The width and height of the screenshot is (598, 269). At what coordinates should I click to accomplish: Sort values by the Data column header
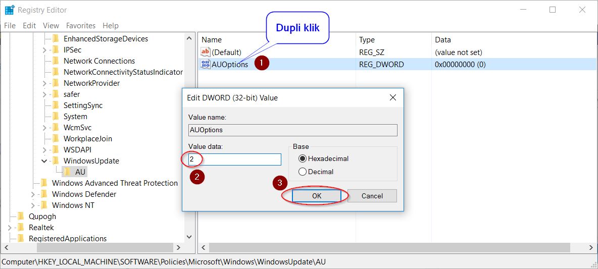[515, 40]
